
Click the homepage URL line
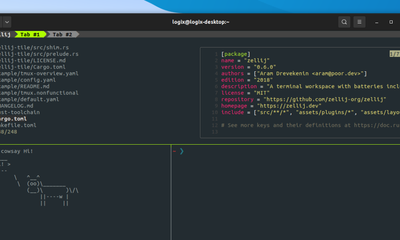click(x=271, y=106)
